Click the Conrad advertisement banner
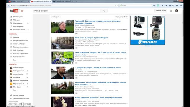The image size is (190, 107). pyautogui.click(x=148, y=30)
